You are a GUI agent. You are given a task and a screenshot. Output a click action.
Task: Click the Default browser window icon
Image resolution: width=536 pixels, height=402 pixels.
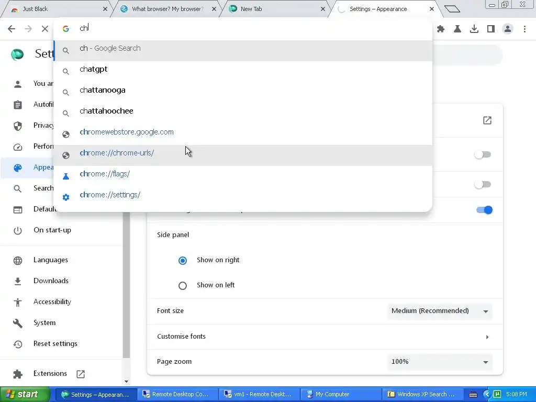pyautogui.click(x=18, y=209)
